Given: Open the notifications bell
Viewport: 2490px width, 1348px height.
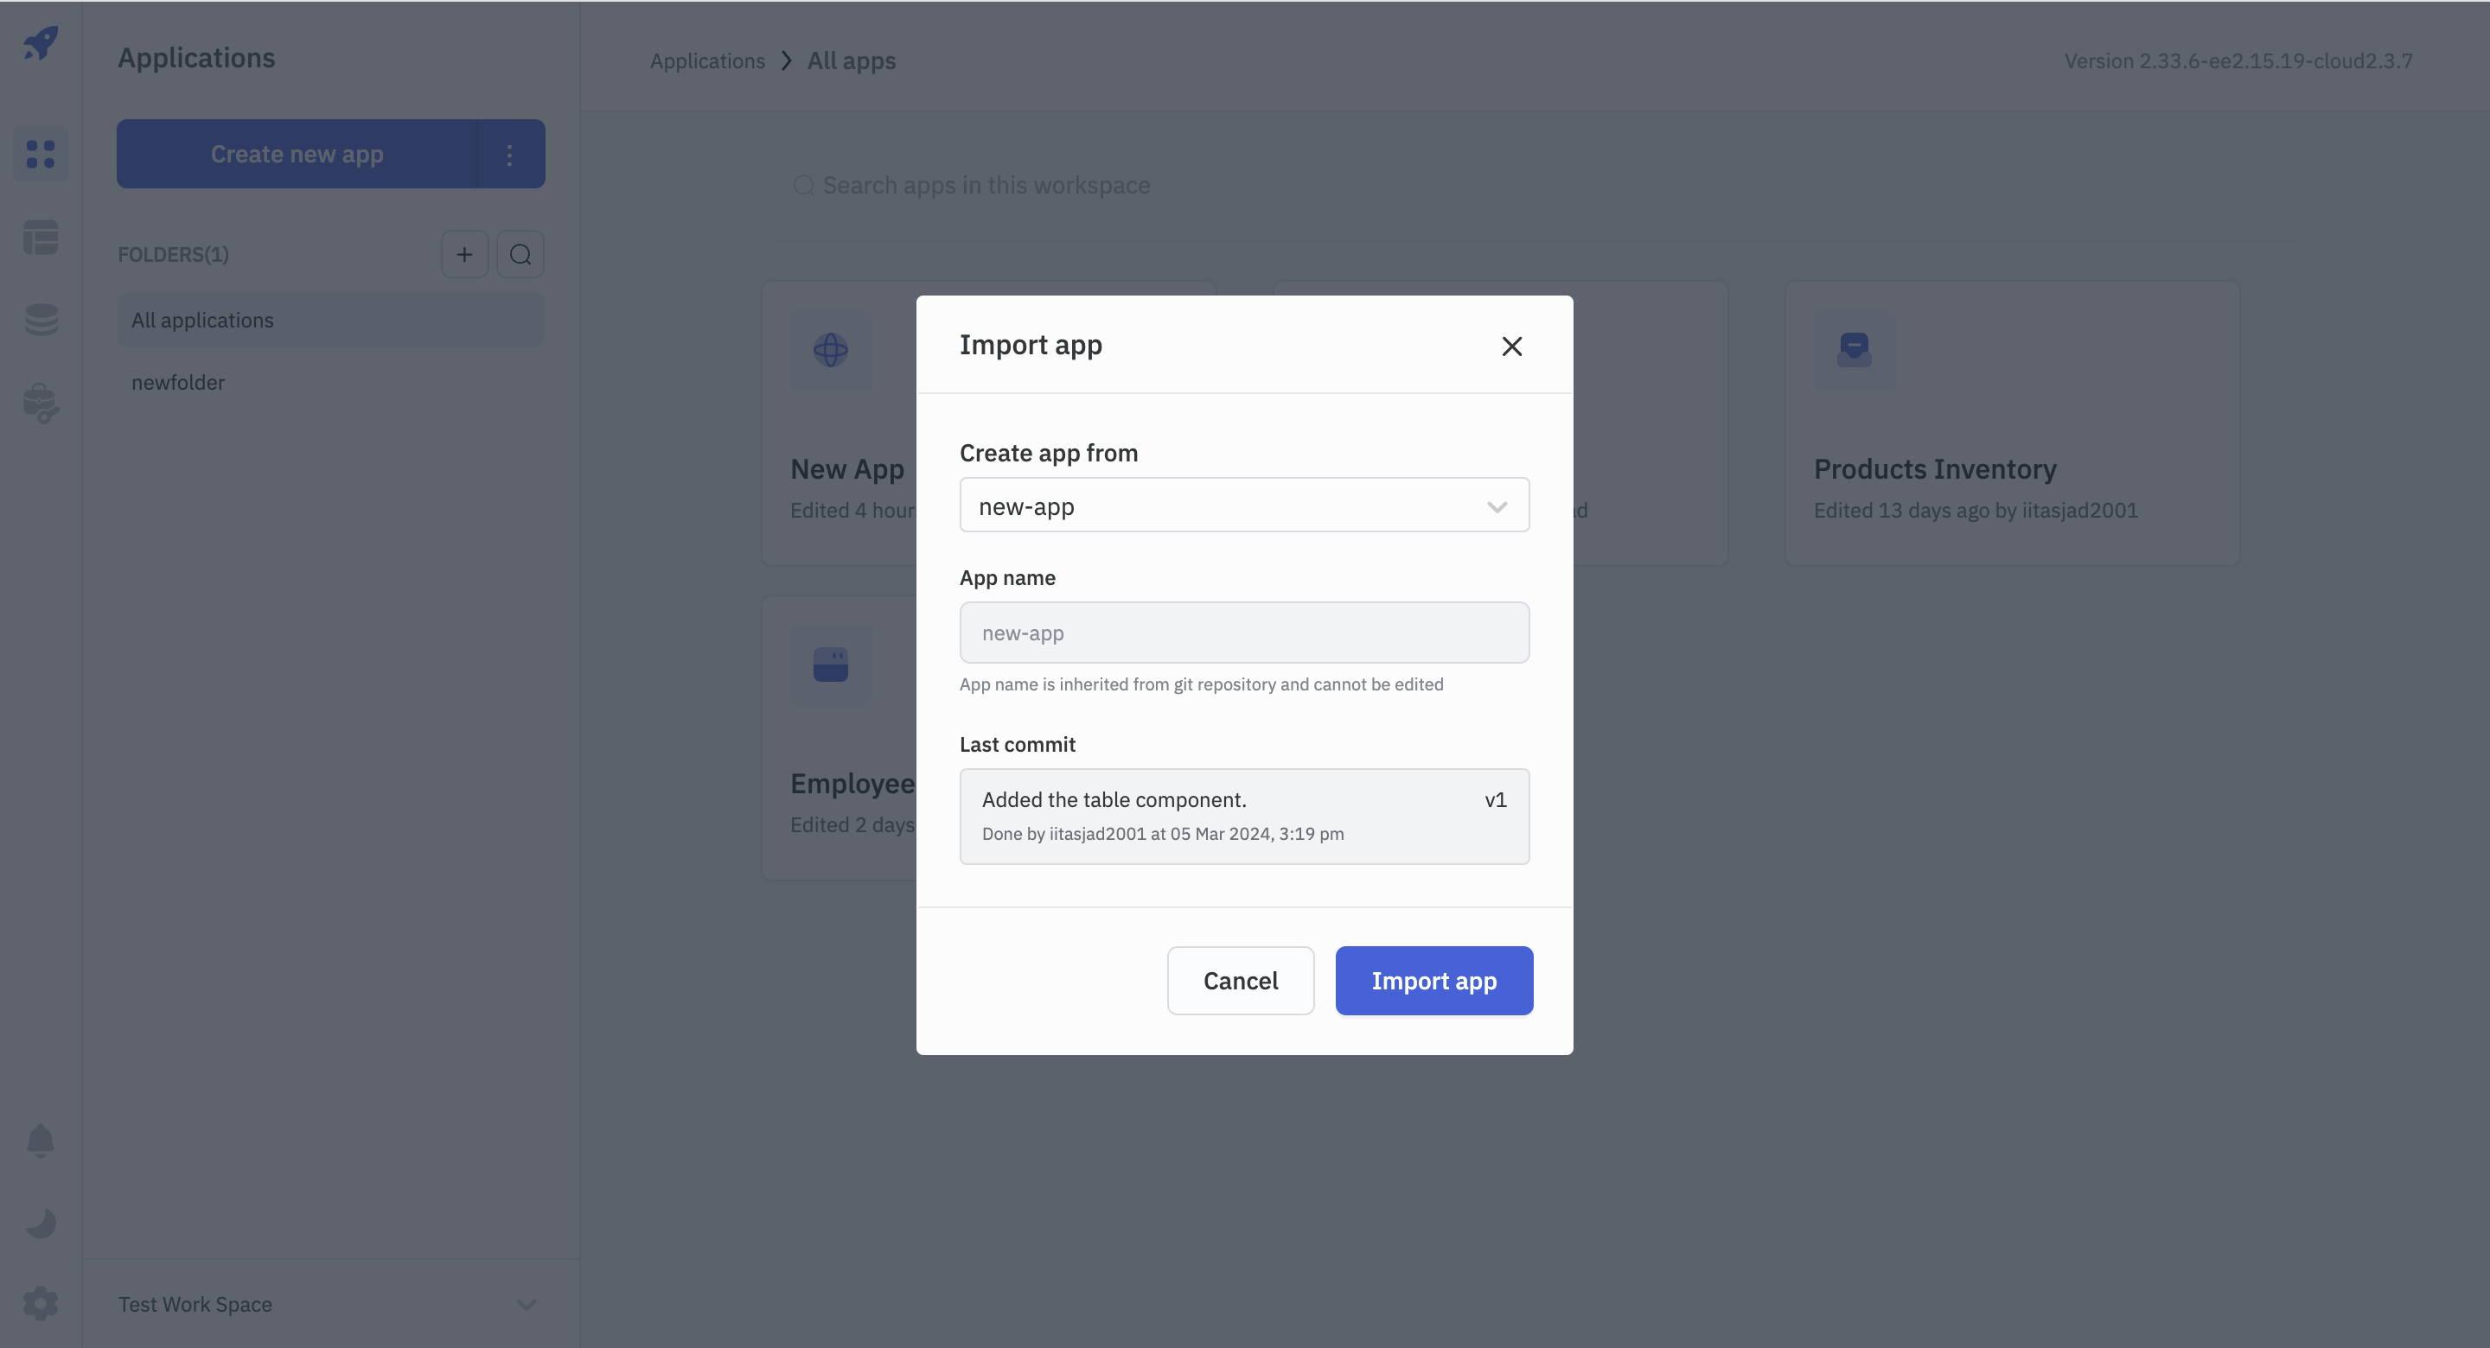Looking at the screenshot, I should [x=41, y=1141].
